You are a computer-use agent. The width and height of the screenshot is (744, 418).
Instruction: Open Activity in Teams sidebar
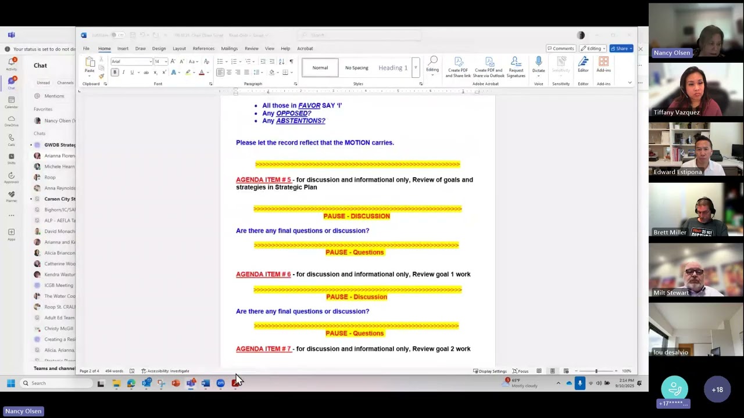click(x=11, y=63)
